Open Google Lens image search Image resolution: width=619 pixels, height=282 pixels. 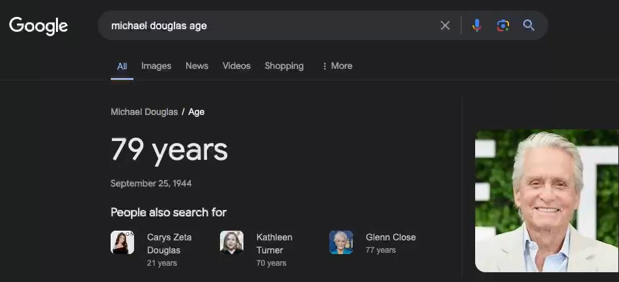pyautogui.click(x=502, y=25)
